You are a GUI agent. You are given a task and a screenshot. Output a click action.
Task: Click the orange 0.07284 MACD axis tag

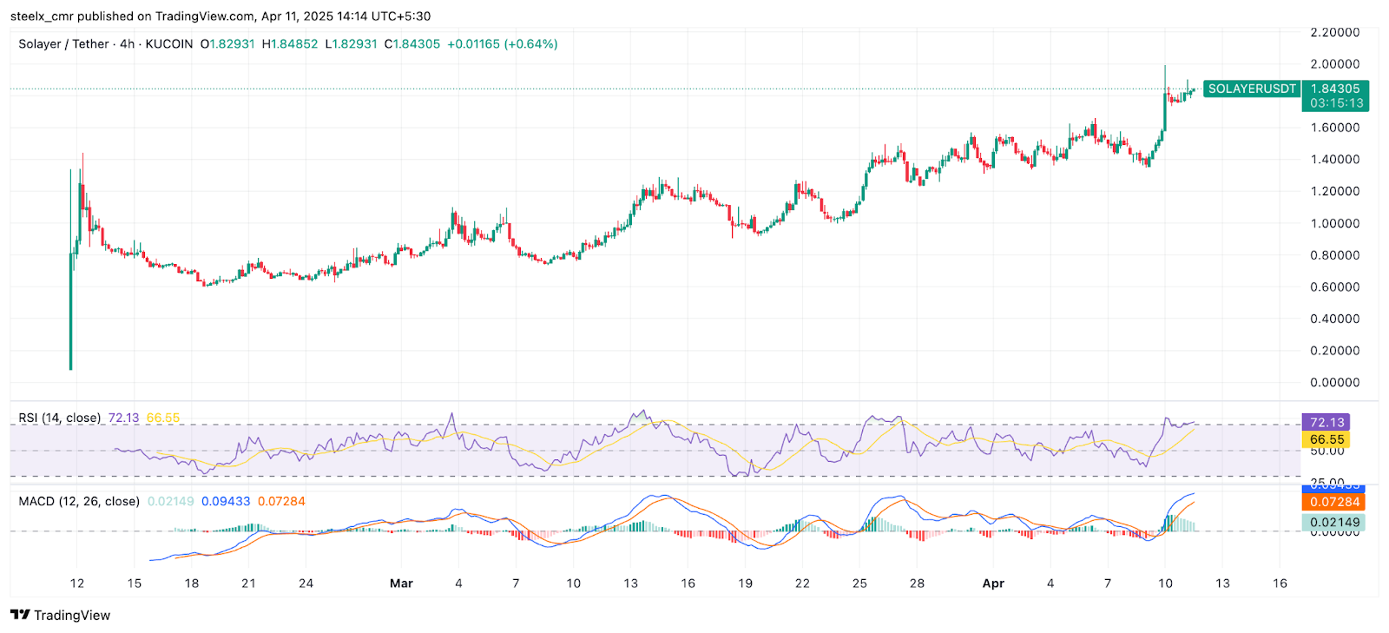tap(1334, 502)
